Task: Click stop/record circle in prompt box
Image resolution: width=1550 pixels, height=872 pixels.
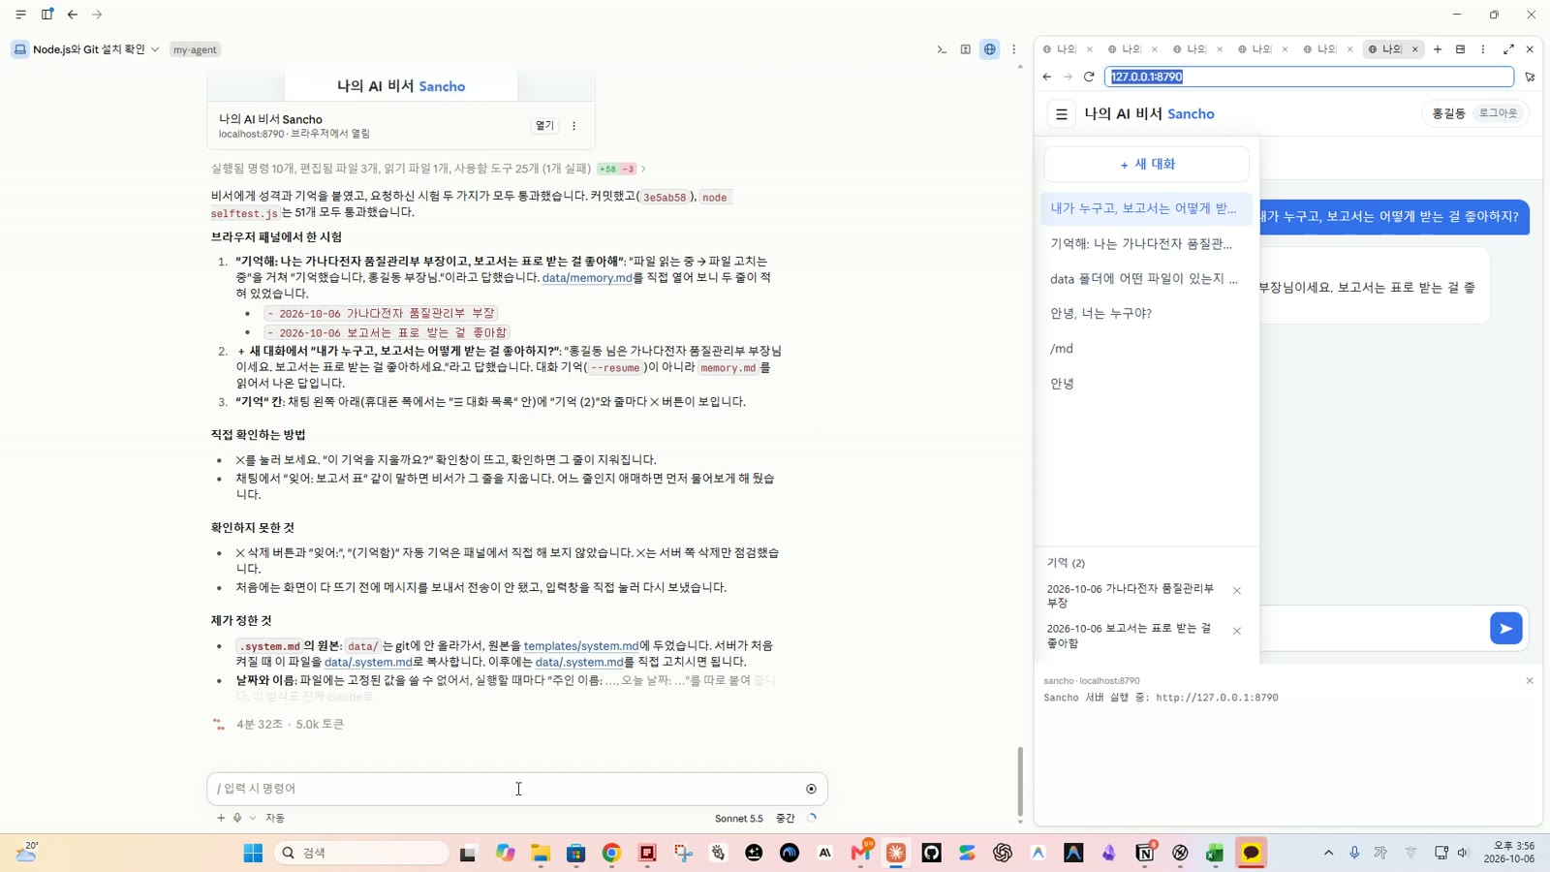Action: point(812,789)
